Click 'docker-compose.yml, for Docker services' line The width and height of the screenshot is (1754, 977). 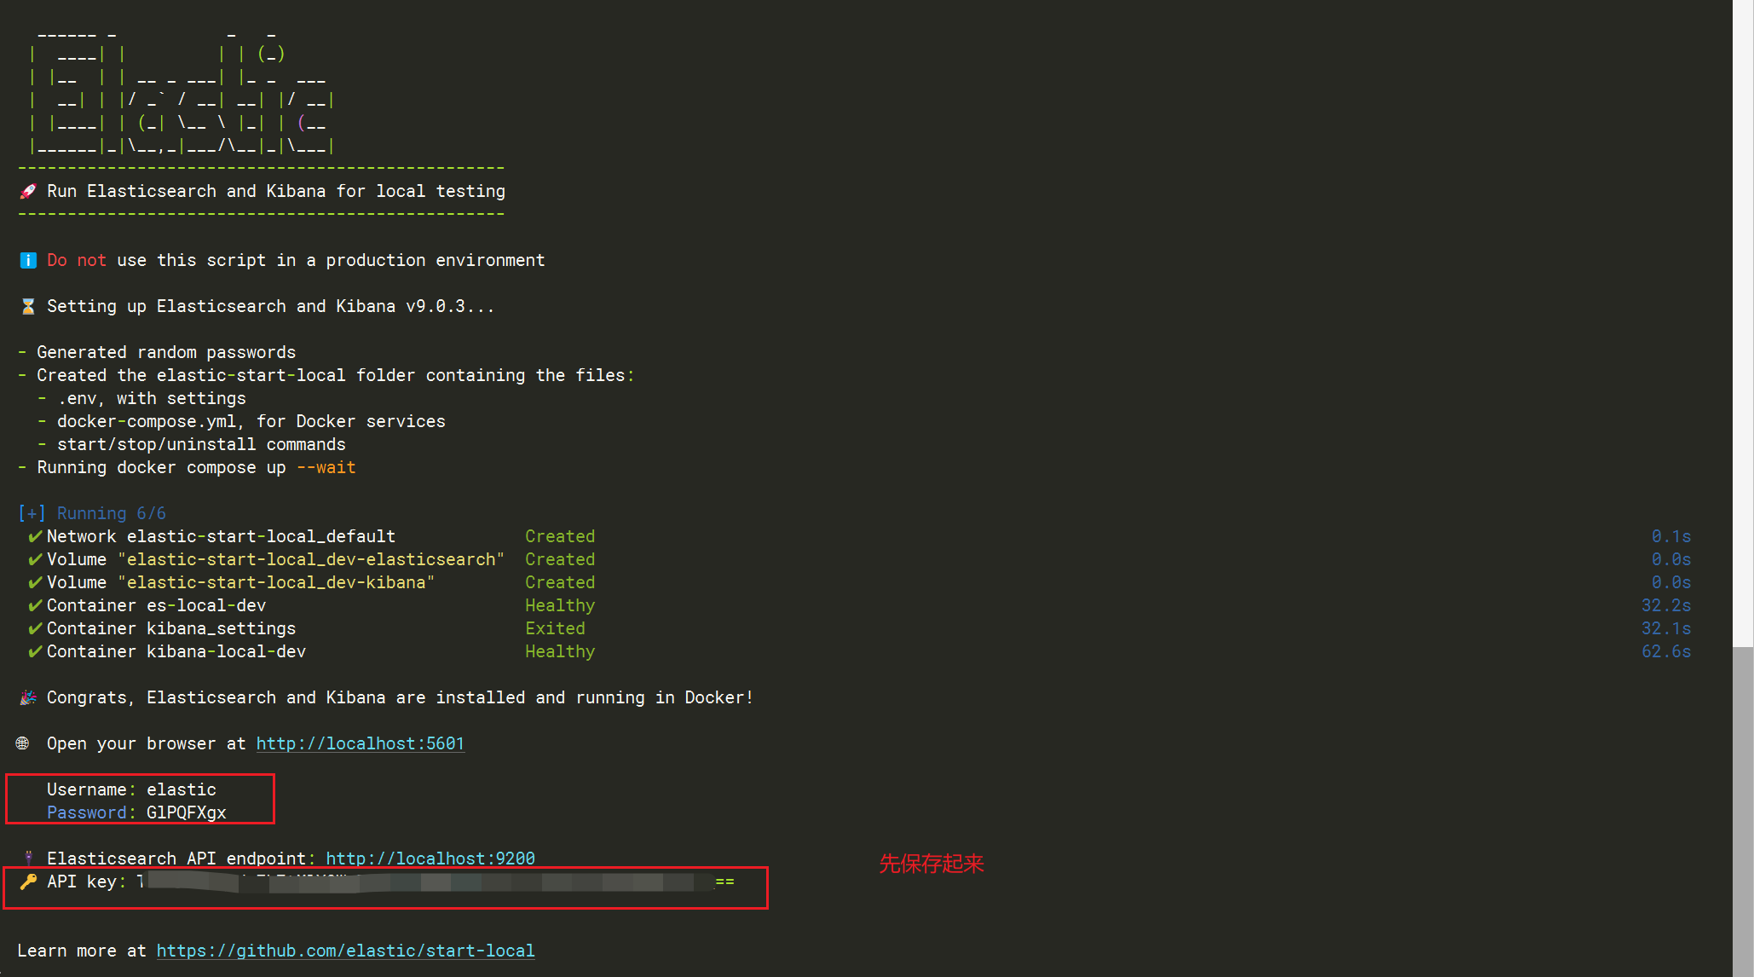(x=251, y=421)
